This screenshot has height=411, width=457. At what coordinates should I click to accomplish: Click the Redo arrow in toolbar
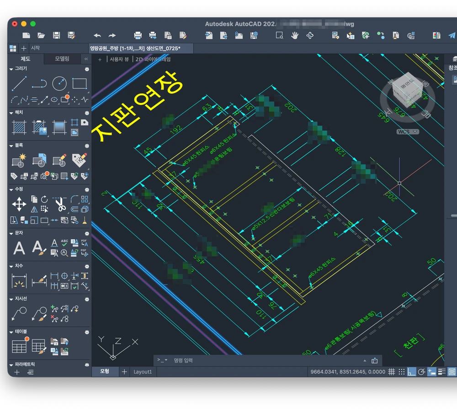click(112, 36)
